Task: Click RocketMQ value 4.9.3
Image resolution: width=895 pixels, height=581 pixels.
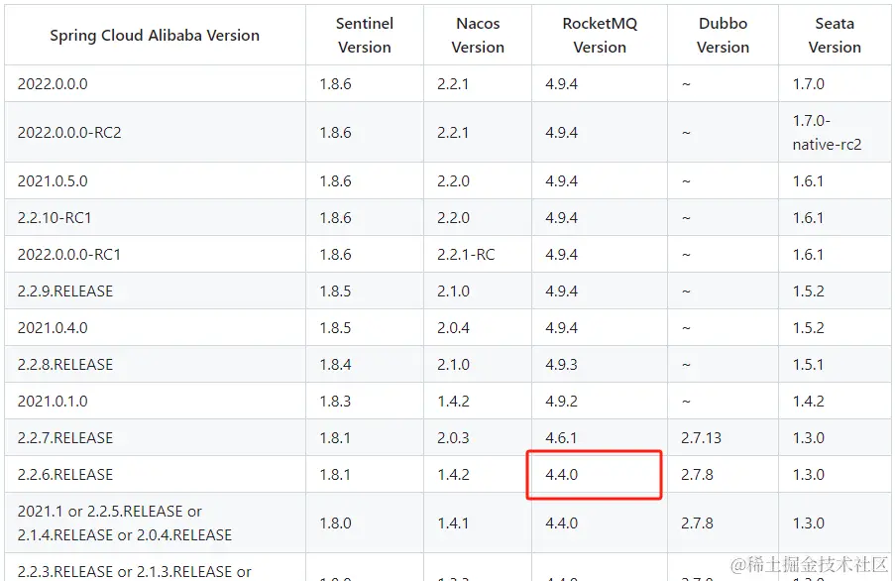Action: (x=561, y=364)
